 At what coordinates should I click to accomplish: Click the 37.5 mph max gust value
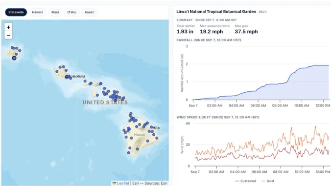click(246, 32)
